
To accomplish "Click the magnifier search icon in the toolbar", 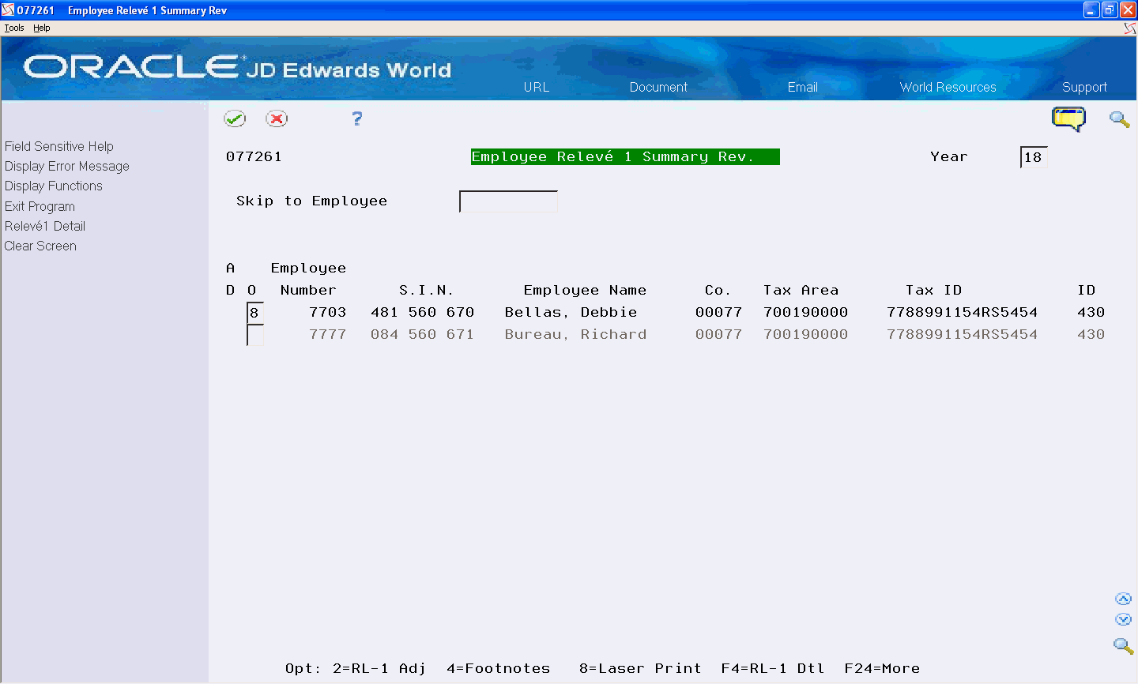I will tap(1119, 120).
